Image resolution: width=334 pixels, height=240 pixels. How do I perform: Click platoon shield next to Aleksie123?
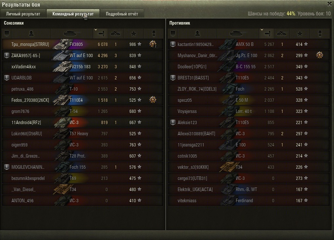click(x=173, y=122)
